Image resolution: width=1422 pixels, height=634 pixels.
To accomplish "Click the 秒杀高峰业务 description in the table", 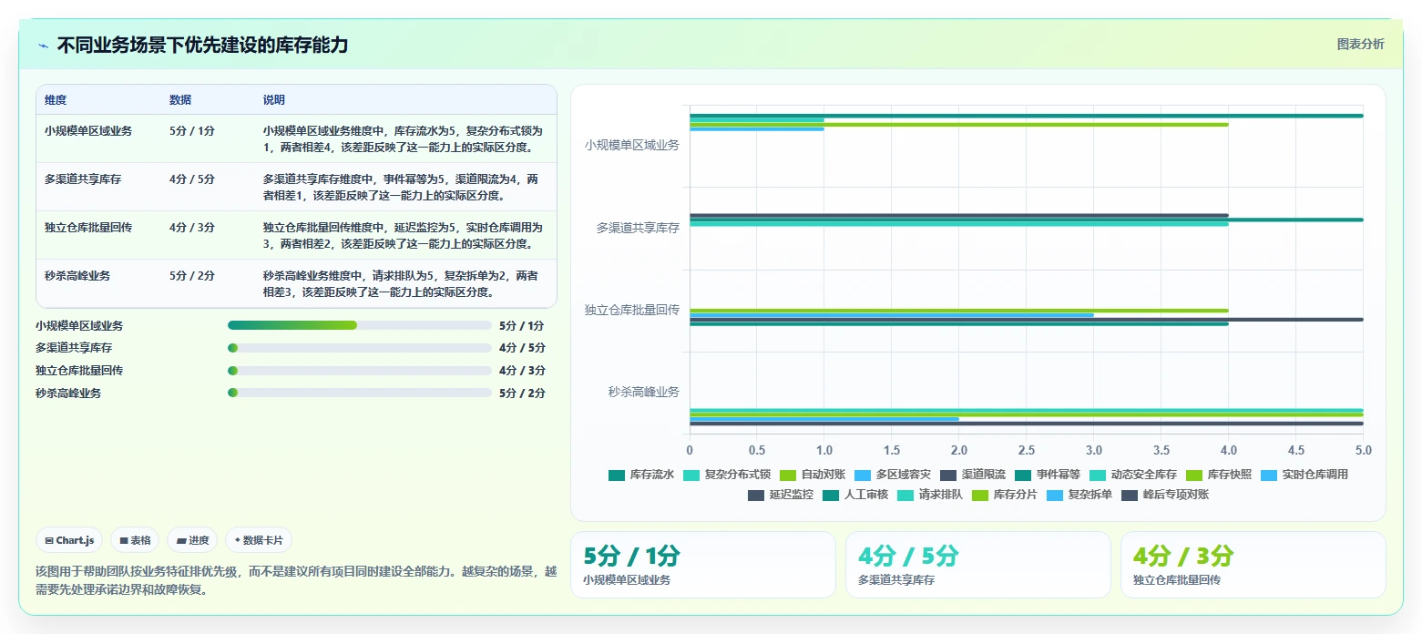I will pos(401,283).
